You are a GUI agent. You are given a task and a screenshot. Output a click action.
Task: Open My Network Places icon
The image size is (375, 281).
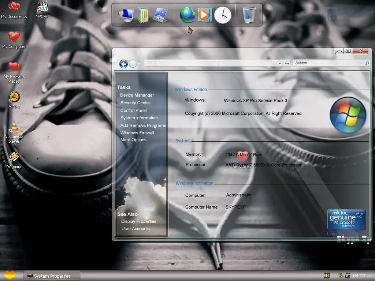[14, 72]
